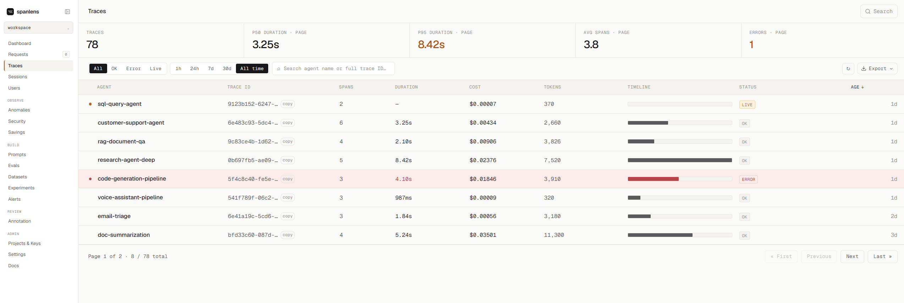This screenshot has width=904, height=303.
Task: Open the workspace selector dropdown
Action: pyautogui.click(x=38, y=28)
